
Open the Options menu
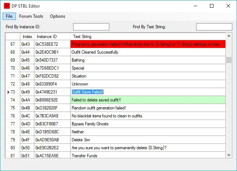coord(58,16)
